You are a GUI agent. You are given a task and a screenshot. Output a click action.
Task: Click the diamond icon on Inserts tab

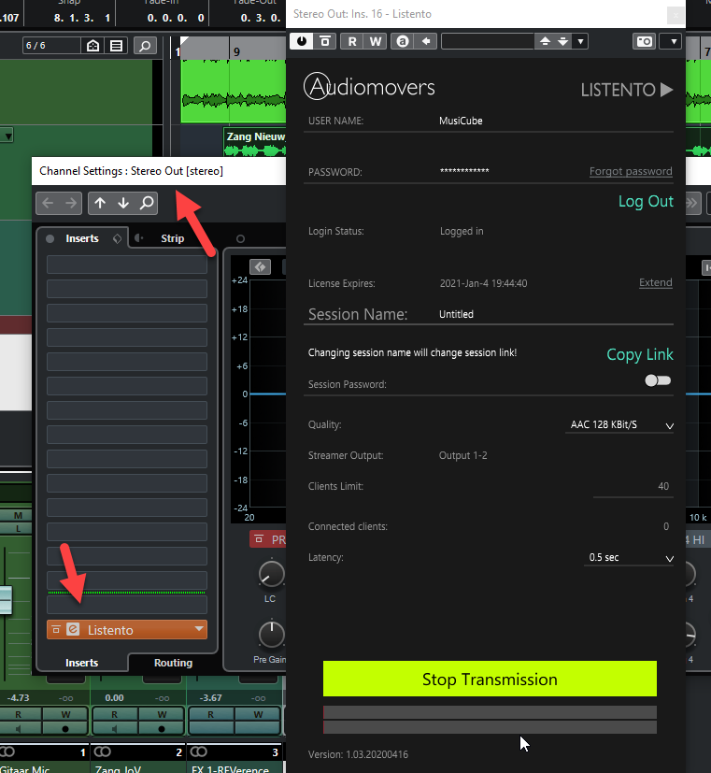(117, 239)
